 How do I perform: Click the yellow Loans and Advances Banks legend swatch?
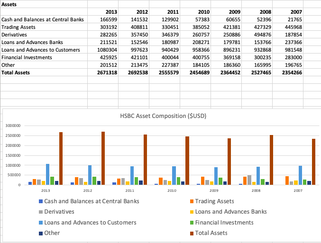(192, 212)
